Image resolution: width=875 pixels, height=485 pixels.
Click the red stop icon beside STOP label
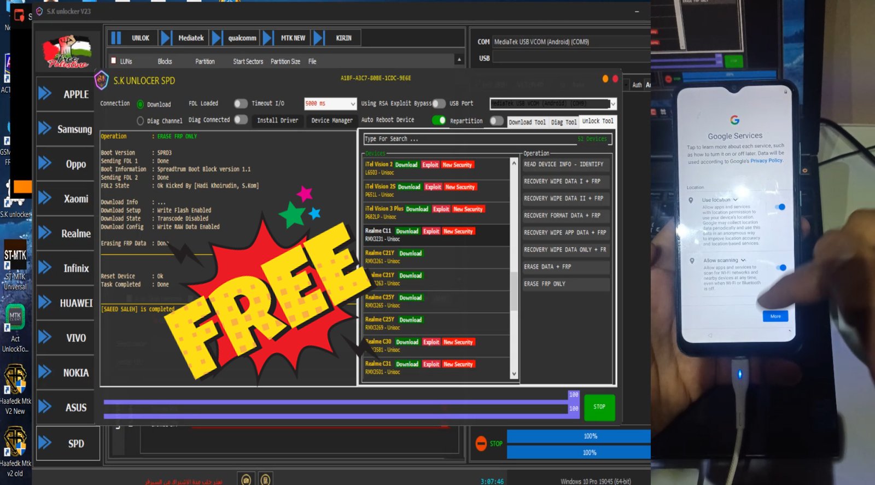[481, 443]
